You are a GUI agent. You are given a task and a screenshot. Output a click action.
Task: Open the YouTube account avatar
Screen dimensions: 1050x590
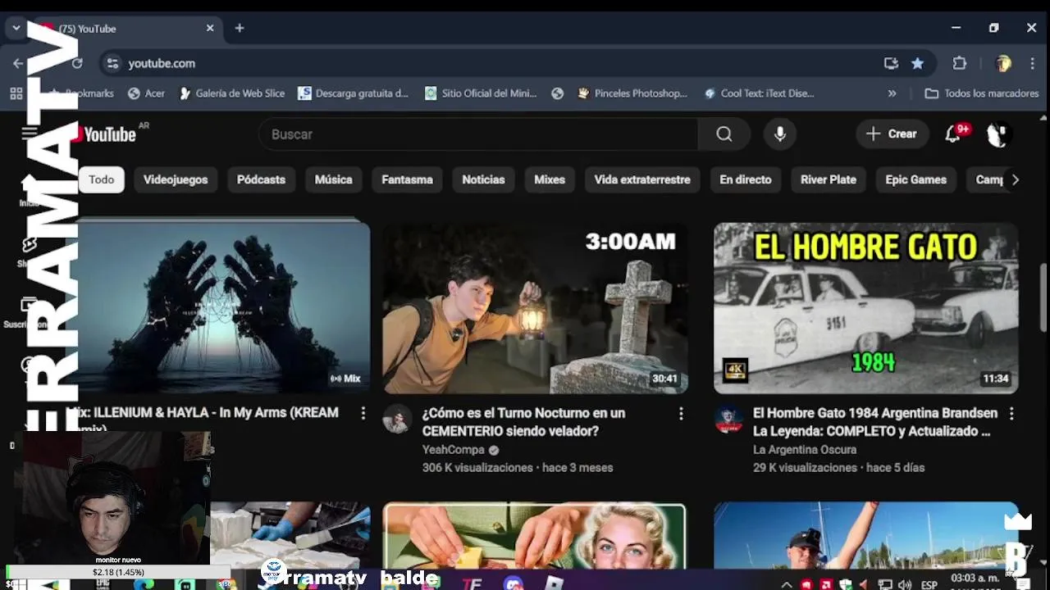coord(997,134)
